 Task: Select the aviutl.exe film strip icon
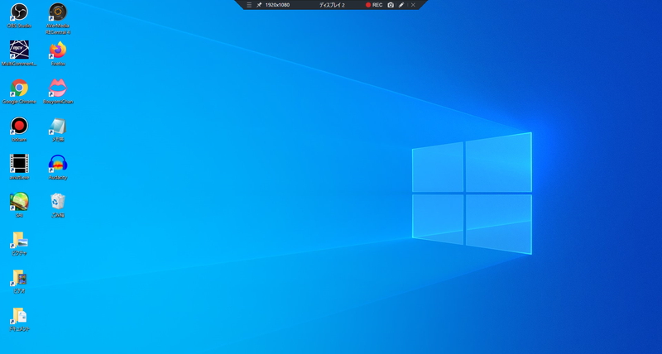[x=19, y=167]
